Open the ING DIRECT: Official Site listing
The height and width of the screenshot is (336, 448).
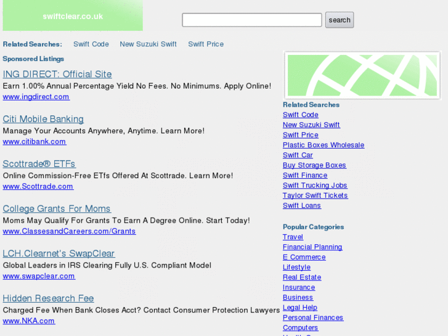coord(57,75)
